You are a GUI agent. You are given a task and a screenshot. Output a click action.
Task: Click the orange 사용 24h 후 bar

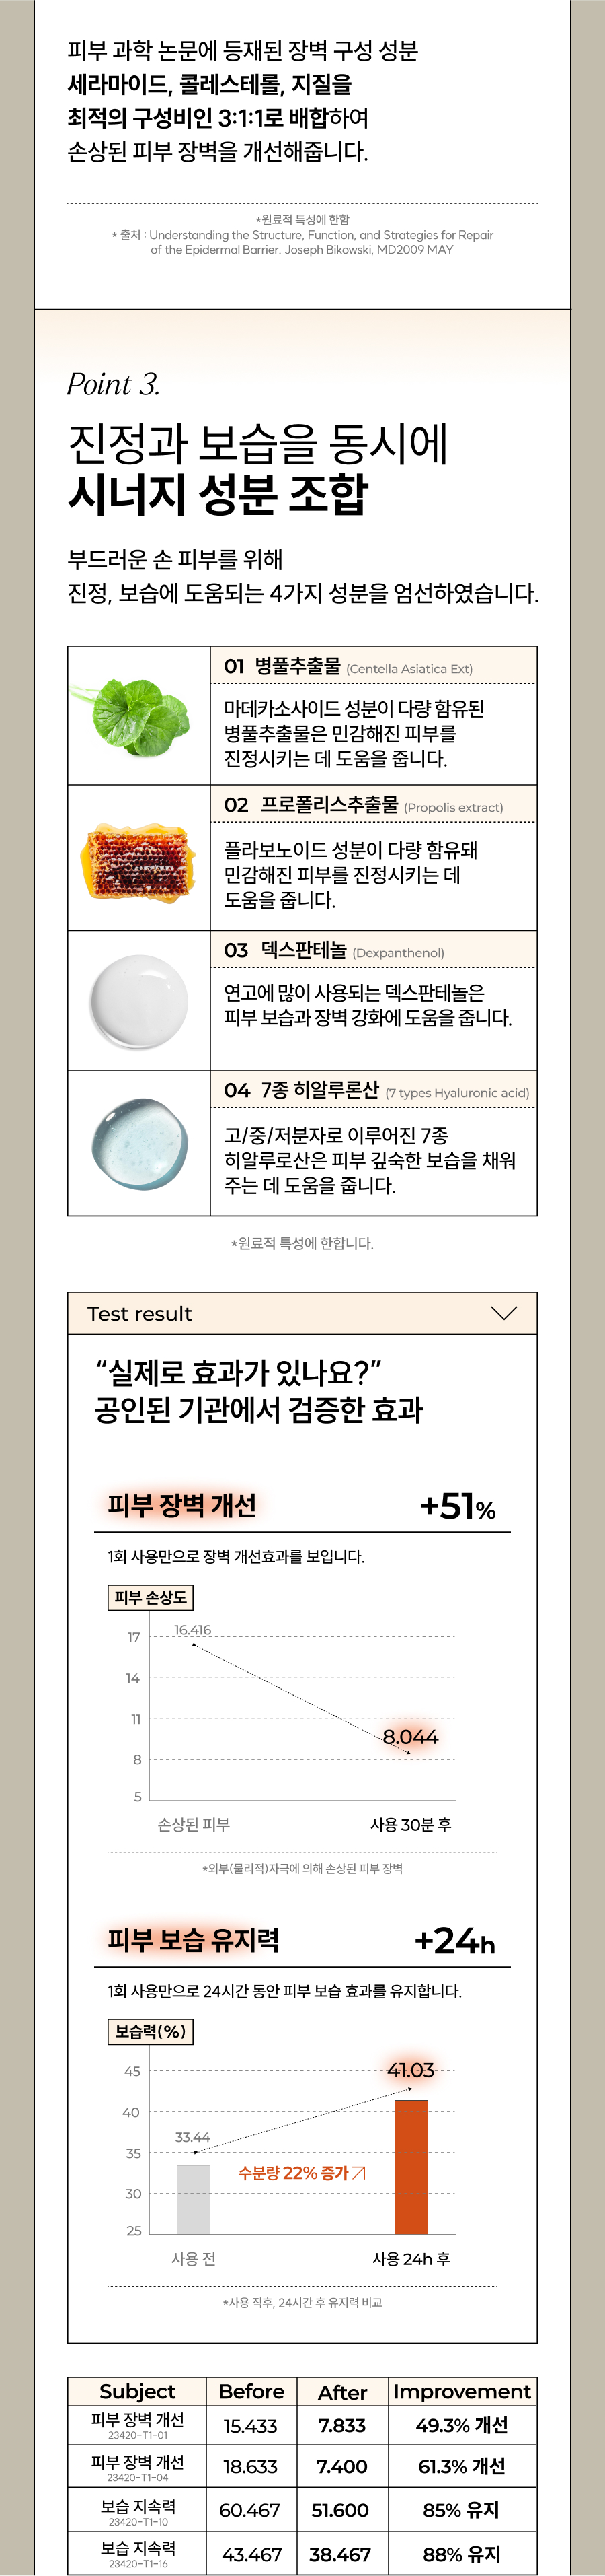[x=411, y=2167]
